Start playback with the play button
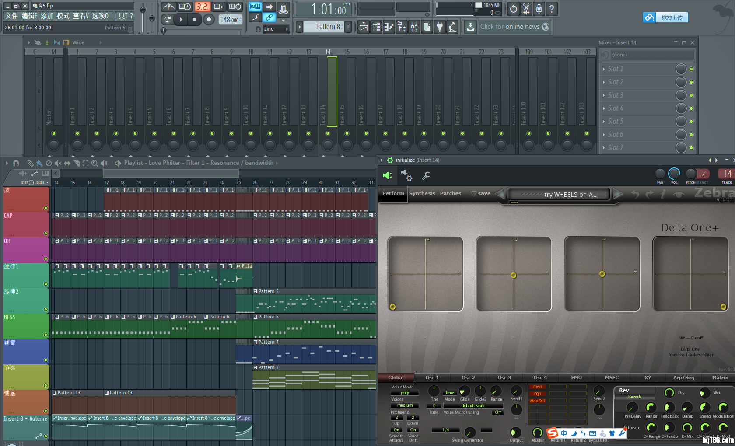 click(181, 20)
